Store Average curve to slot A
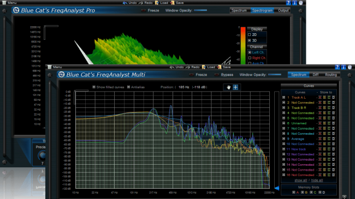The width and height of the screenshot is (355, 199). click(x=320, y=139)
